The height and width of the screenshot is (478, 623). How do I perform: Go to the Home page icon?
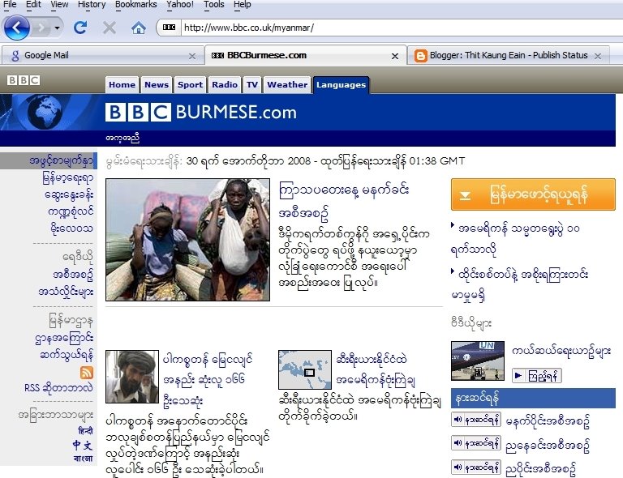point(138,28)
